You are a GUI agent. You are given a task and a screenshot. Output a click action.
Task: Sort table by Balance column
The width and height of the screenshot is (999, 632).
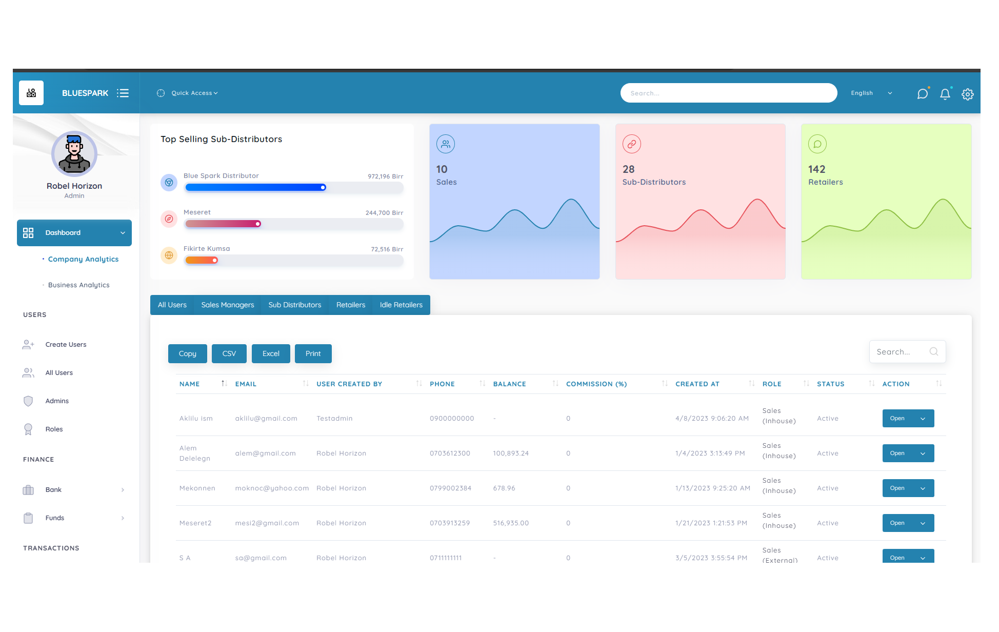click(x=509, y=384)
